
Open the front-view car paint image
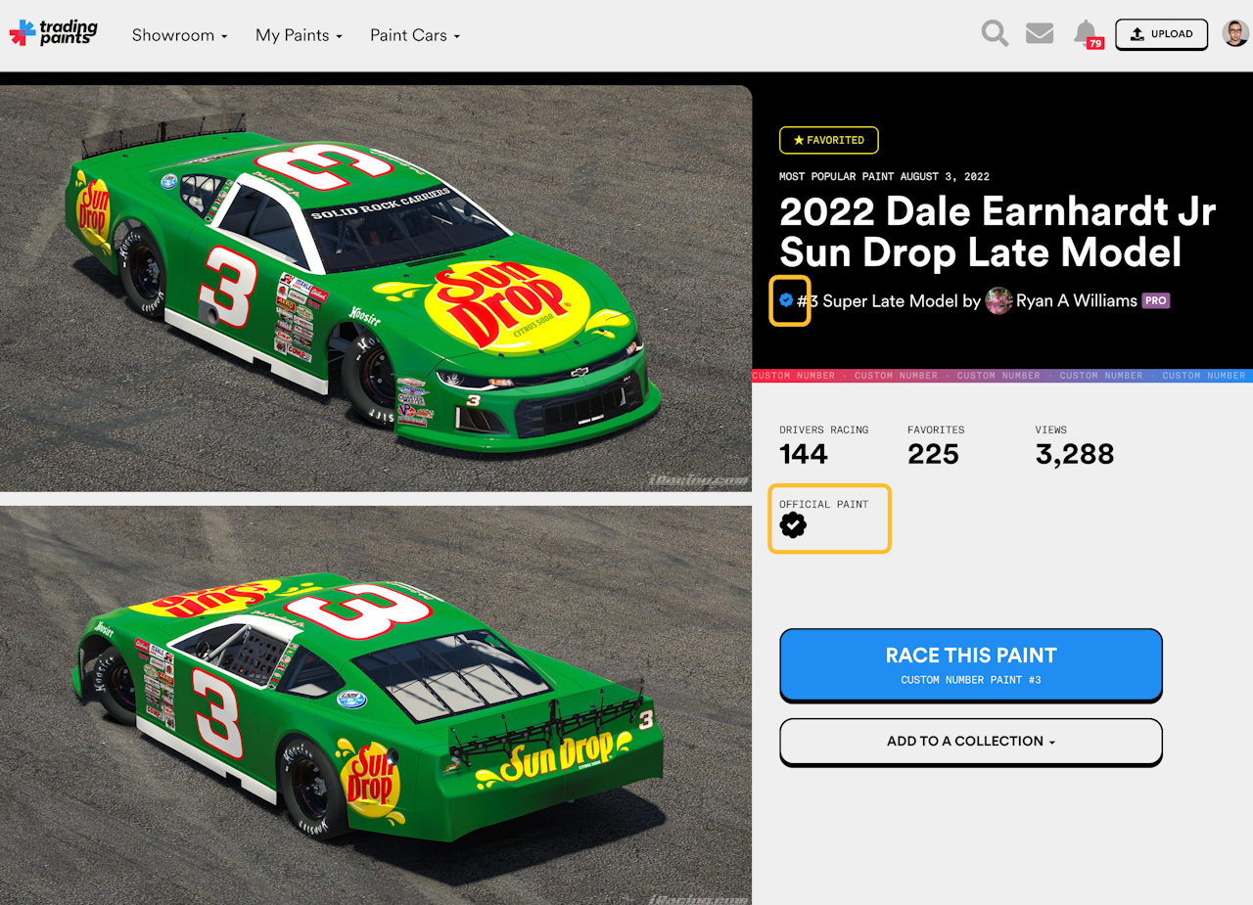pyautogui.click(x=376, y=289)
